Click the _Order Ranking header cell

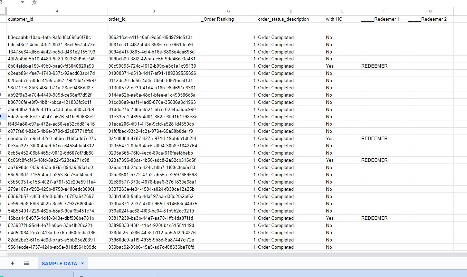click(228, 19)
